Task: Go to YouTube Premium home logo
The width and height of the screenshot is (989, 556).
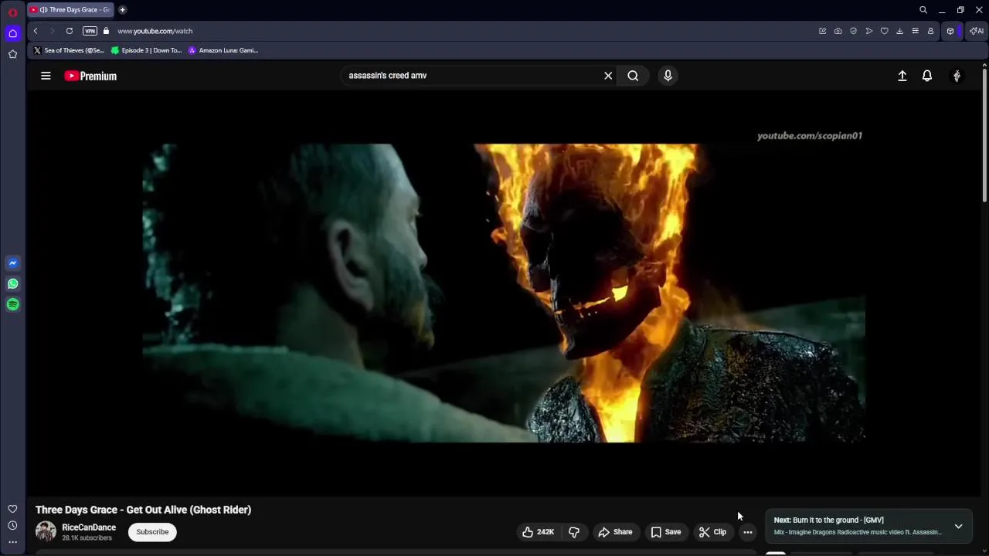Action: (x=90, y=76)
